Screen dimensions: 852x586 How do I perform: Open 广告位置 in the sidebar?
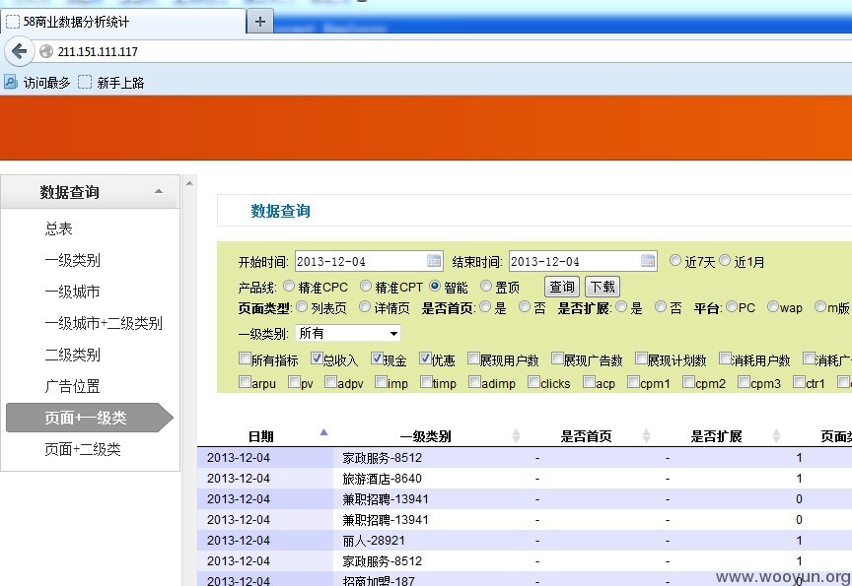[72, 386]
